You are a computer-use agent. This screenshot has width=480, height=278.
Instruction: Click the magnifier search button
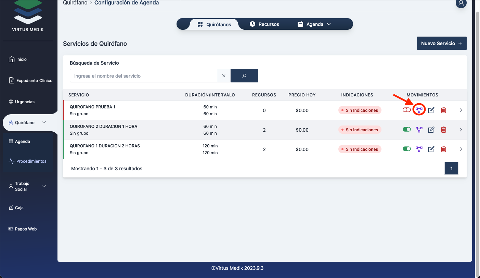click(244, 76)
